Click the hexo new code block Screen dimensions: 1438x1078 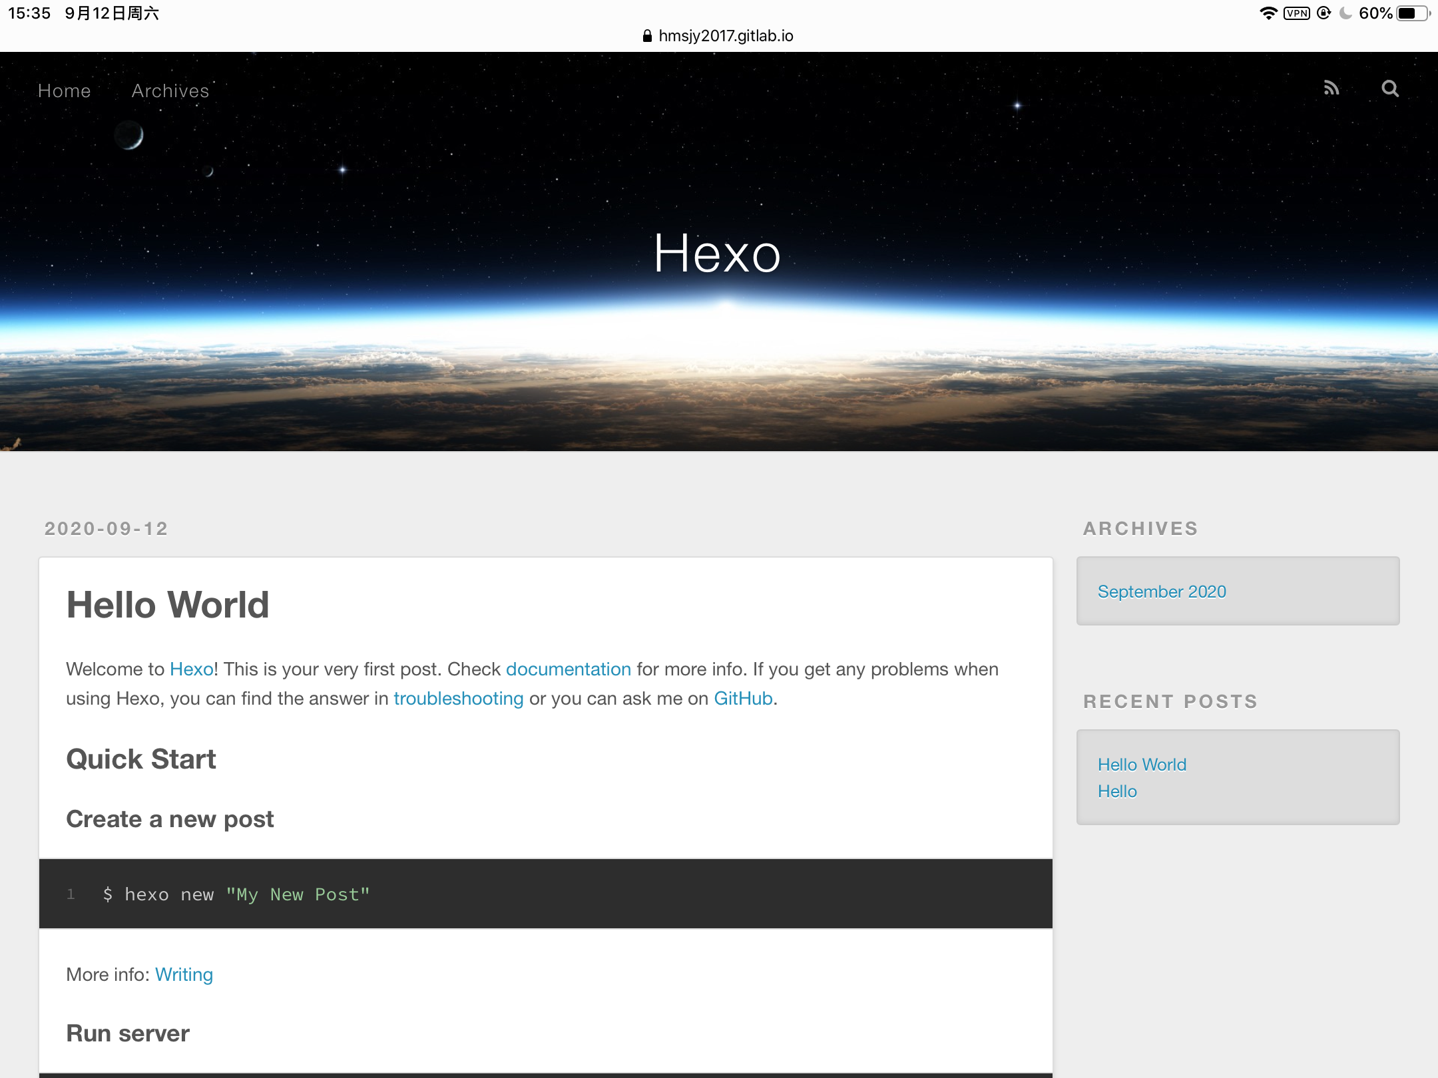coord(546,894)
